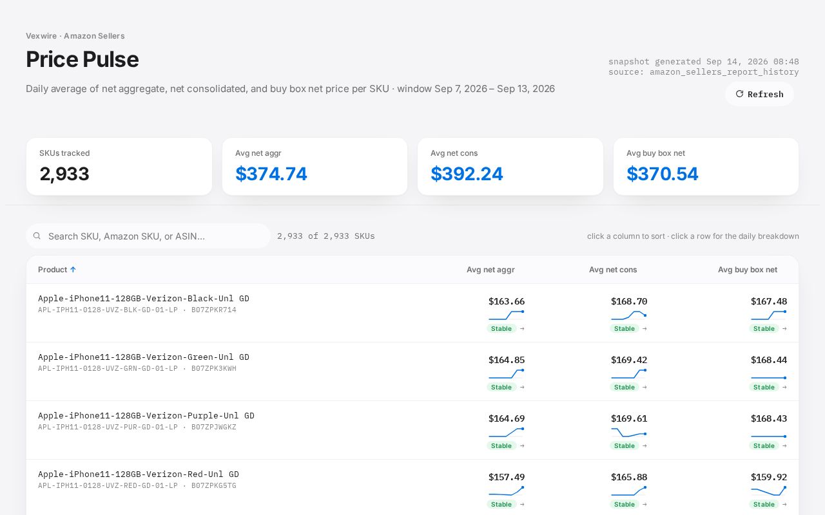Click the $168.43 buy box value
Viewport: 825px width, 515px height.
(x=769, y=418)
